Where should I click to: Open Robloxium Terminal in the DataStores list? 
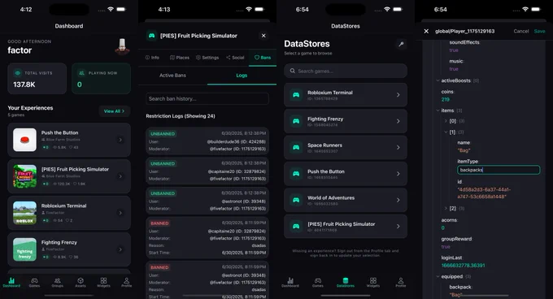point(346,95)
